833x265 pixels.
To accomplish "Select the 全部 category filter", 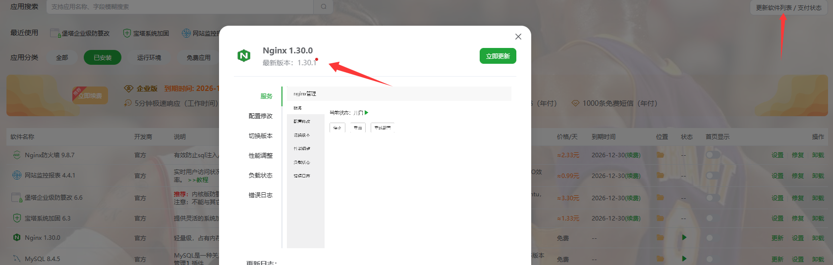I will pos(62,57).
